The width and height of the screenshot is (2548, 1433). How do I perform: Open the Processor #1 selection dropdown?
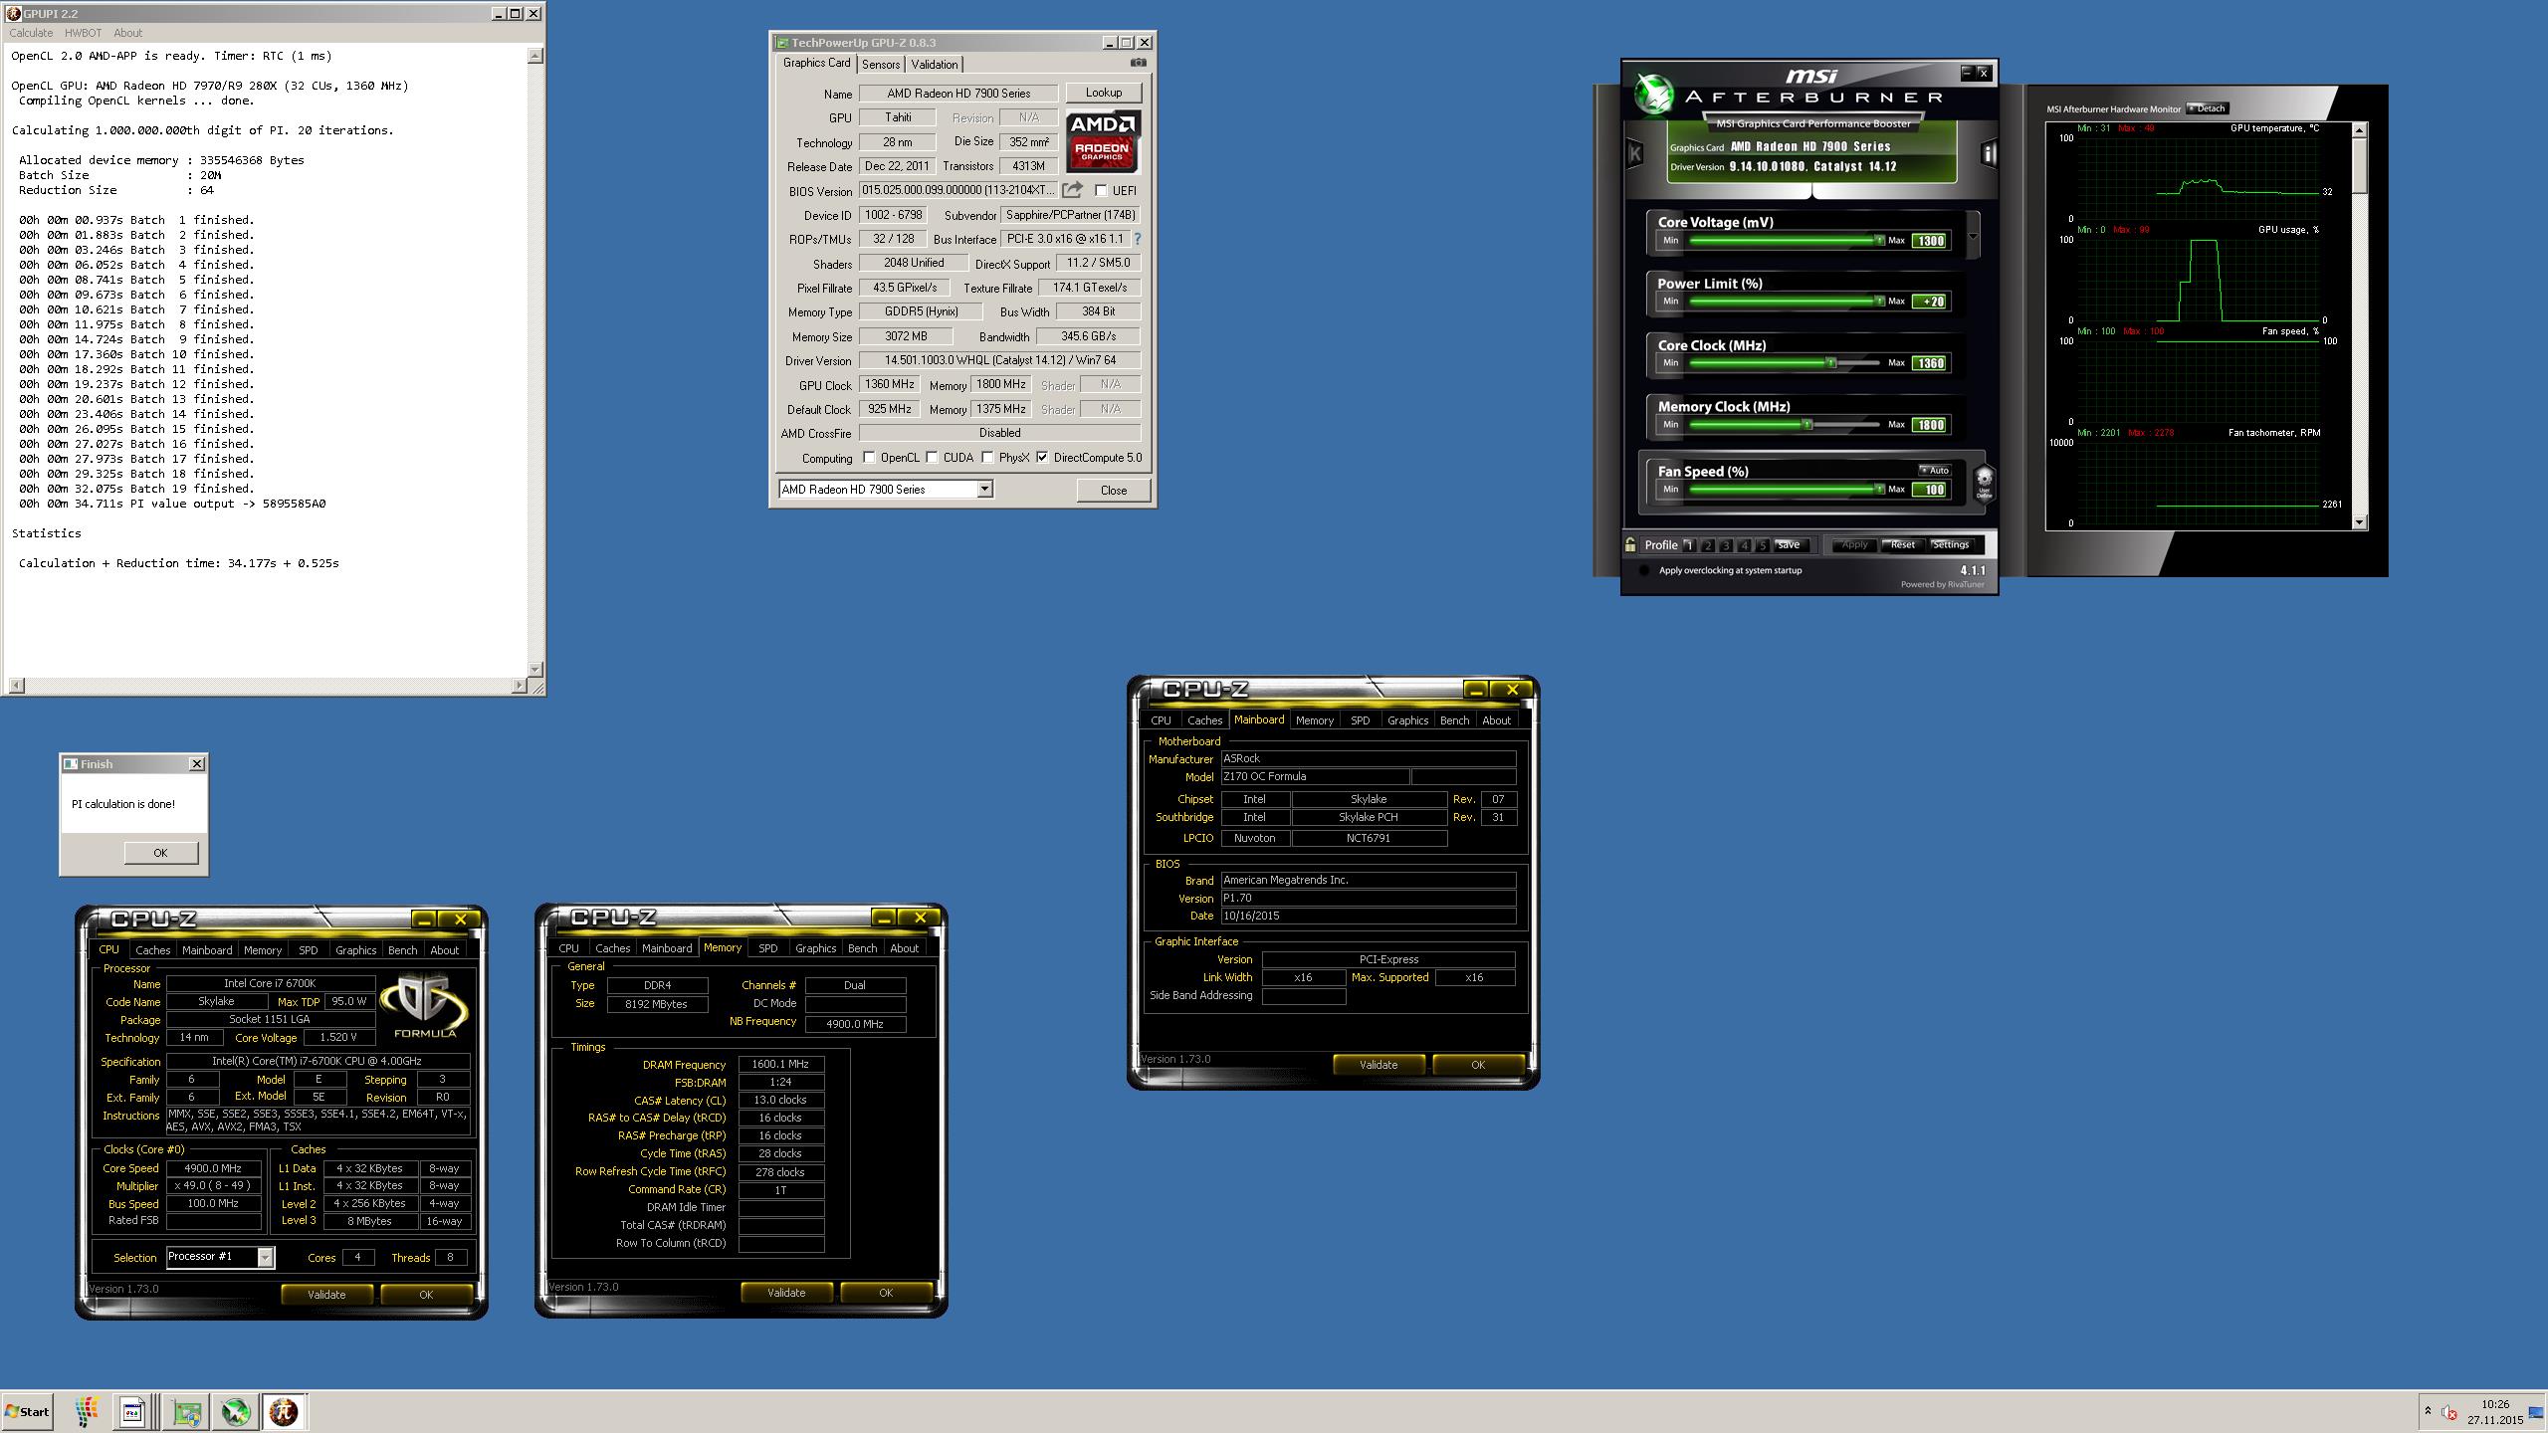coord(265,1257)
